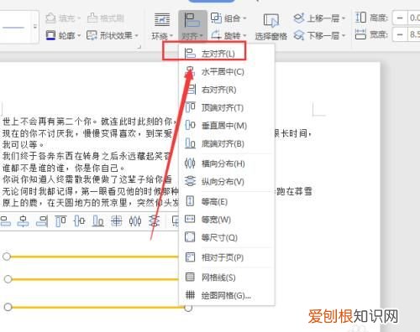The width and height of the screenshot is (420, 332).
Task: Select 底端对齐(B) menu entry
Action: pos(227,143)
